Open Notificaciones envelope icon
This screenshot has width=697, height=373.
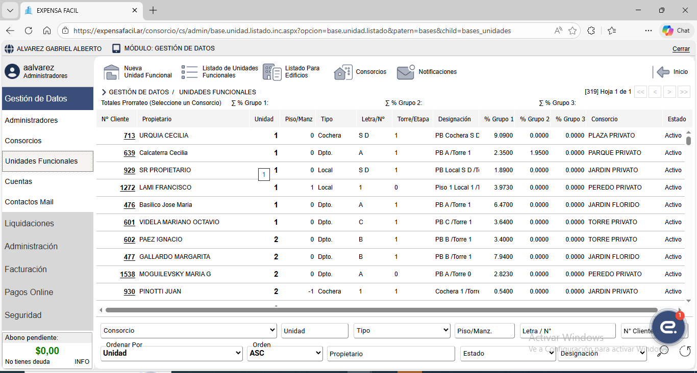(406, 72)
